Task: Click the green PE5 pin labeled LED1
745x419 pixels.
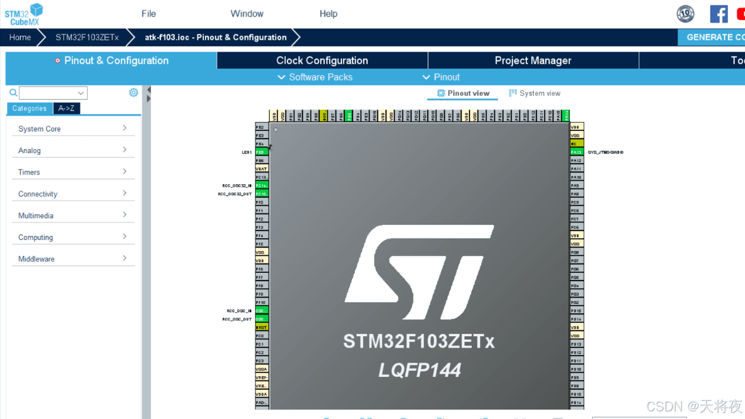Action: tap(261, 152)
